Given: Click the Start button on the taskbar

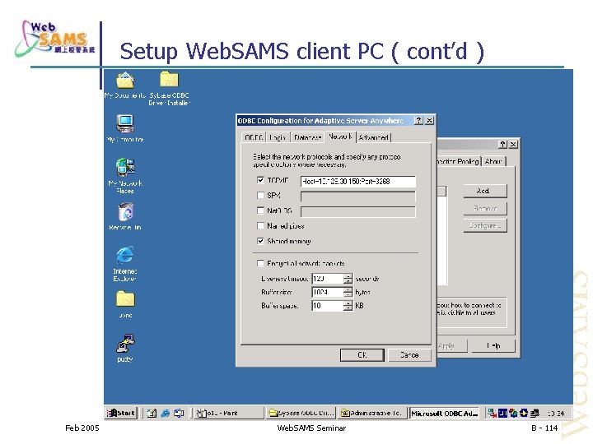Looking at the screenshot, I should coord(120,413).
